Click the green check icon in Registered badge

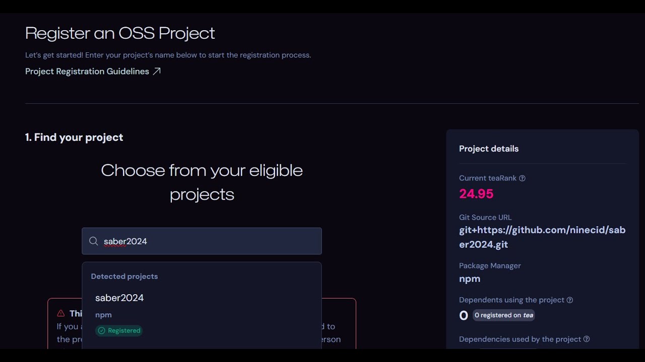point(101,331)
